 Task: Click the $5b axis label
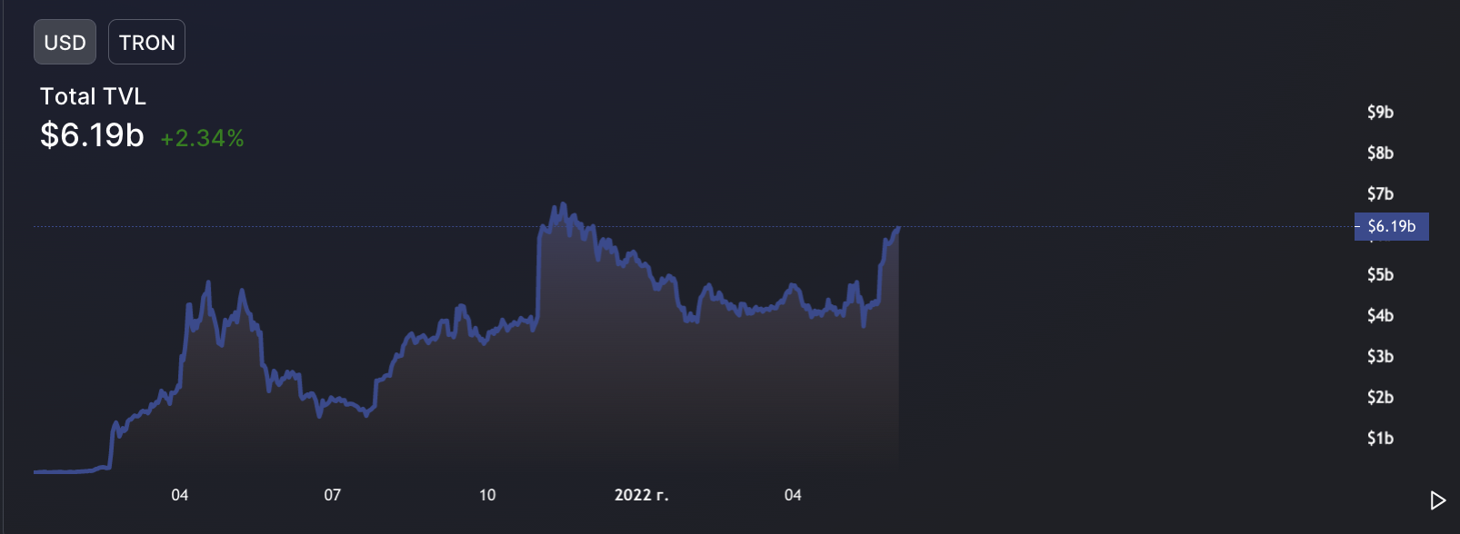pos(1380,274)
